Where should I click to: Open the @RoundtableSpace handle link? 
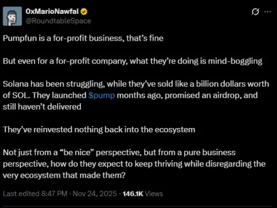pyautogui.click(x=58, y=21)
